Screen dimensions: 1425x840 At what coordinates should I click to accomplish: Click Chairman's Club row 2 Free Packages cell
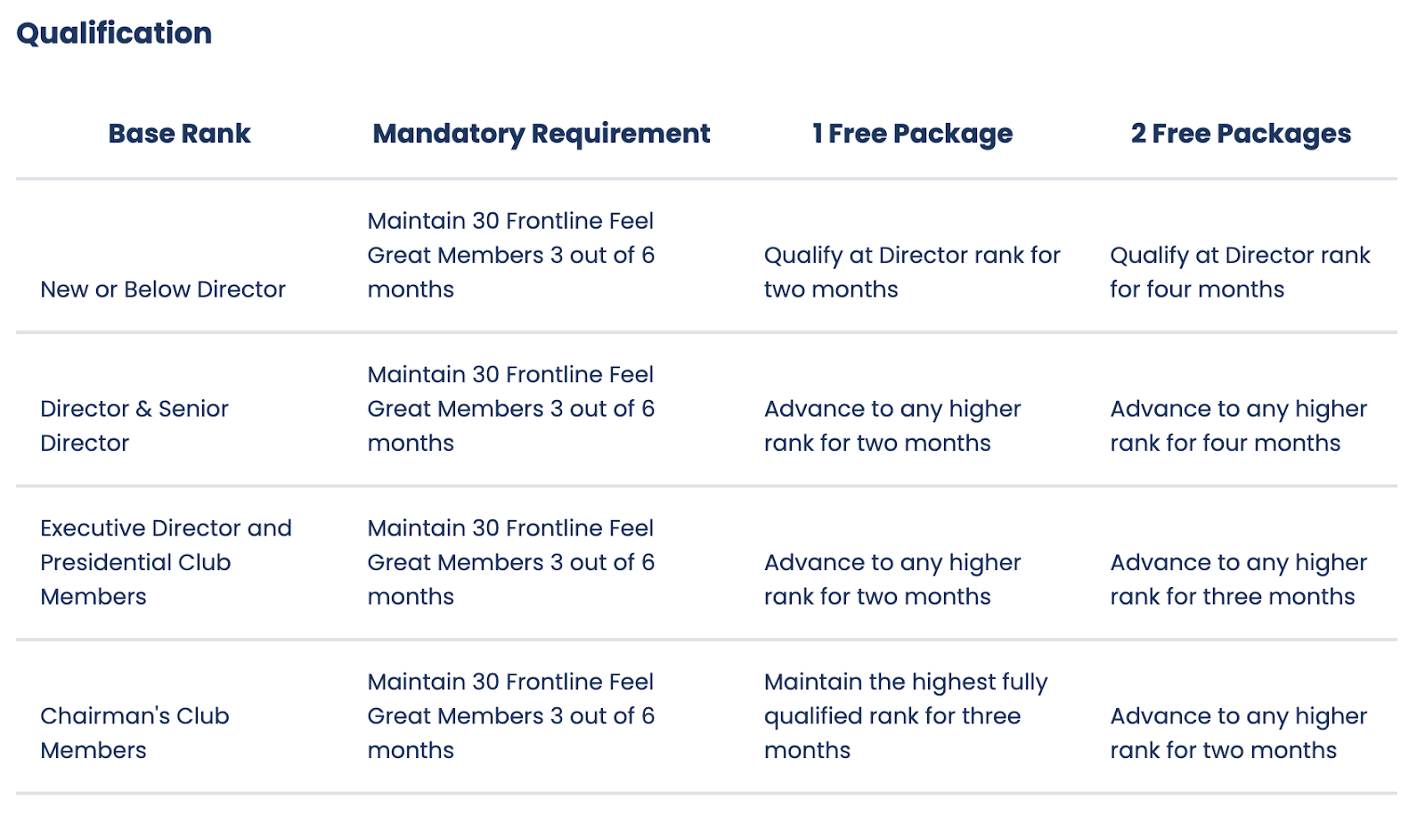point(1238,732)
